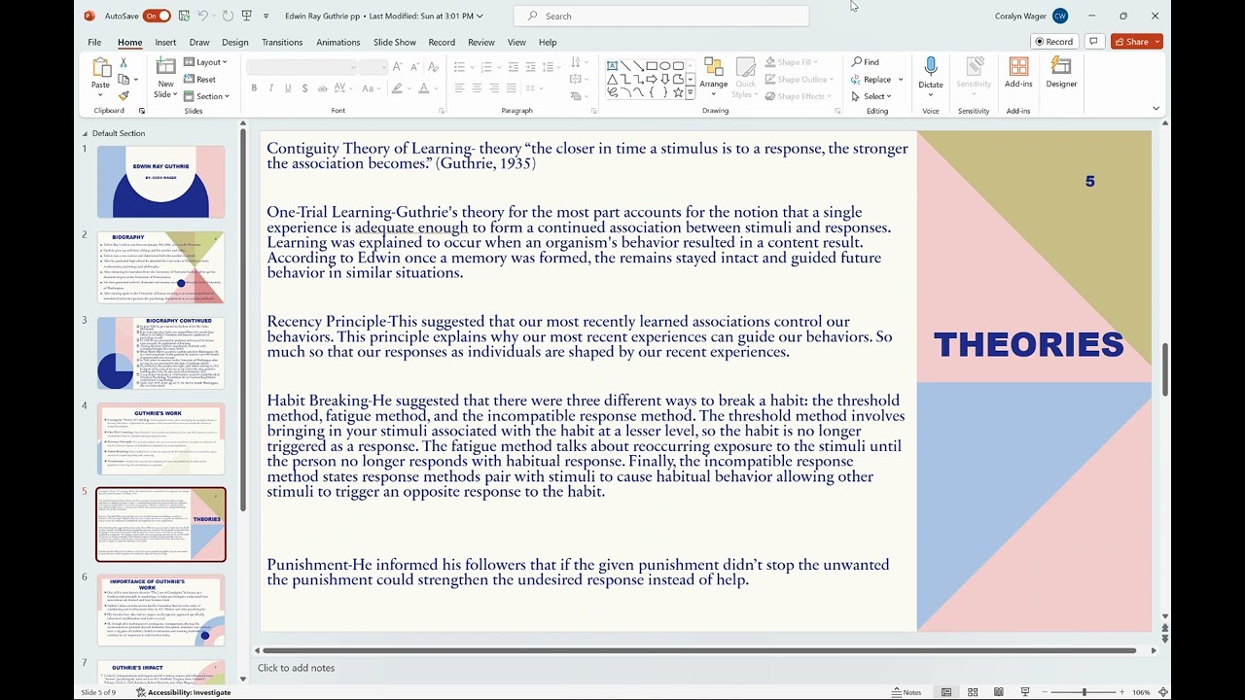1245x700 pixels.
Task: Reset the slide layout
Action: click(x=200, y=79)
